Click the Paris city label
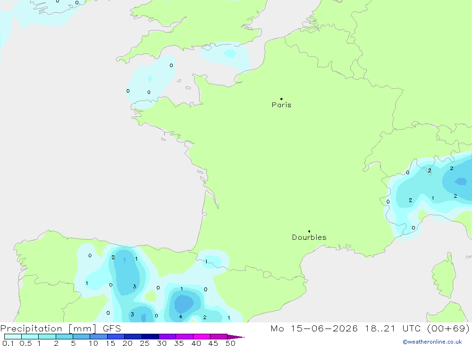The height and width of the screenshot is (346, 472). click(281, 105)
